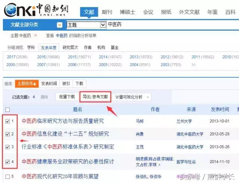Group results by 研究层次
The image size is (239, 183).
pyautogui.click(x=70, y=48)
